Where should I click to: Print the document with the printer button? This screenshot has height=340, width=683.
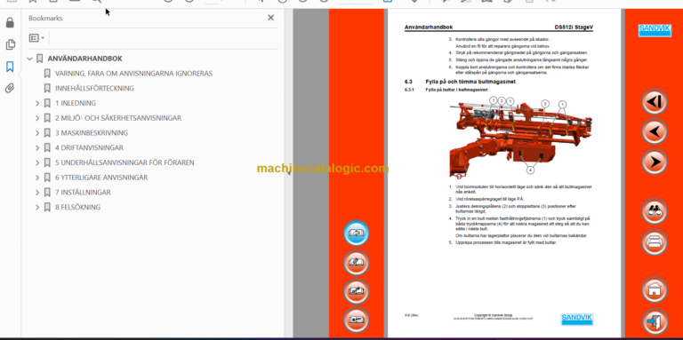(655, 242)
